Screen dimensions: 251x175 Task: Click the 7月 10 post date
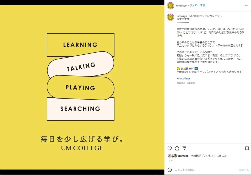pos(170,160)
